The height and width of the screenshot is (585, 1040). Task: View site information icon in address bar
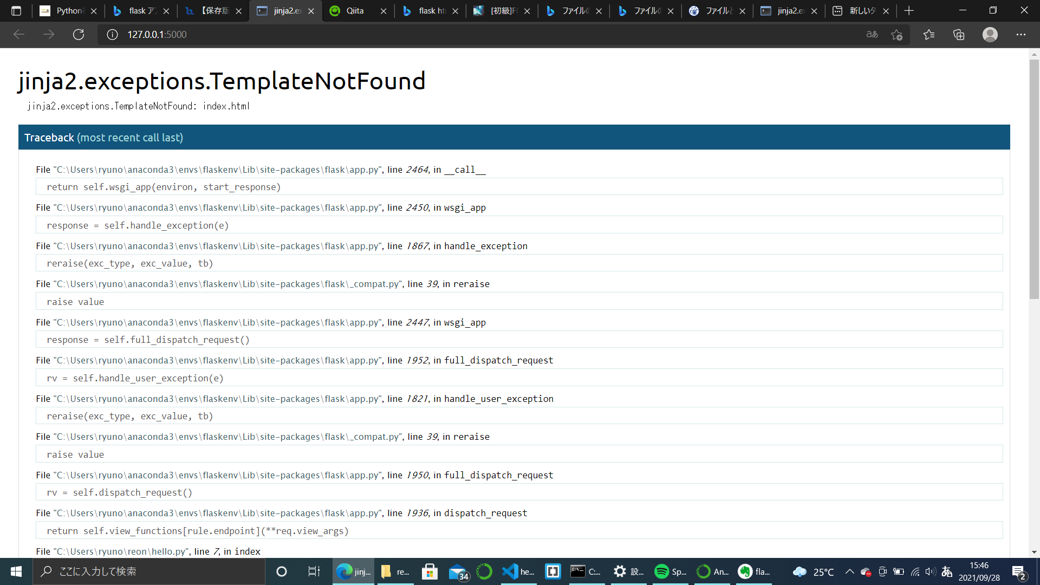coord(112,35)
